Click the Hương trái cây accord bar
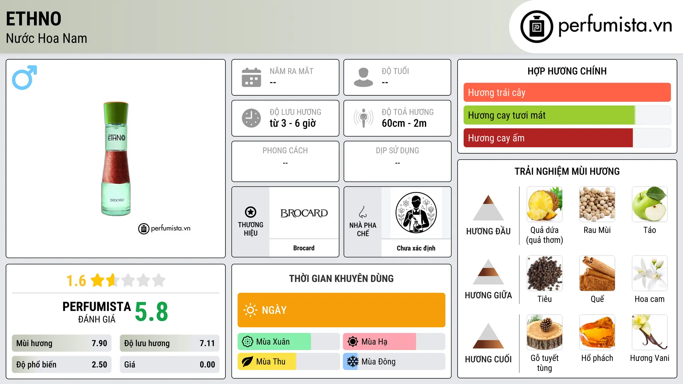This screenshot has height=384, width=683. tap(567, 92)
